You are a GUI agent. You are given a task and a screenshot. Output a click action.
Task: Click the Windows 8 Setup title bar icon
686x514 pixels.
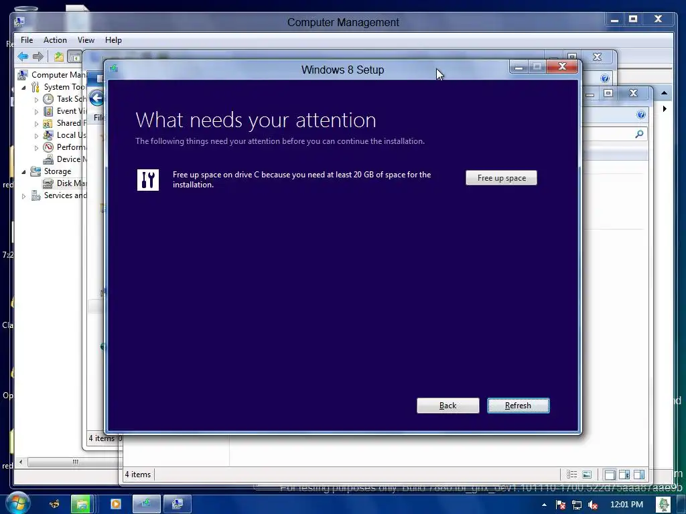pos(114,69)
